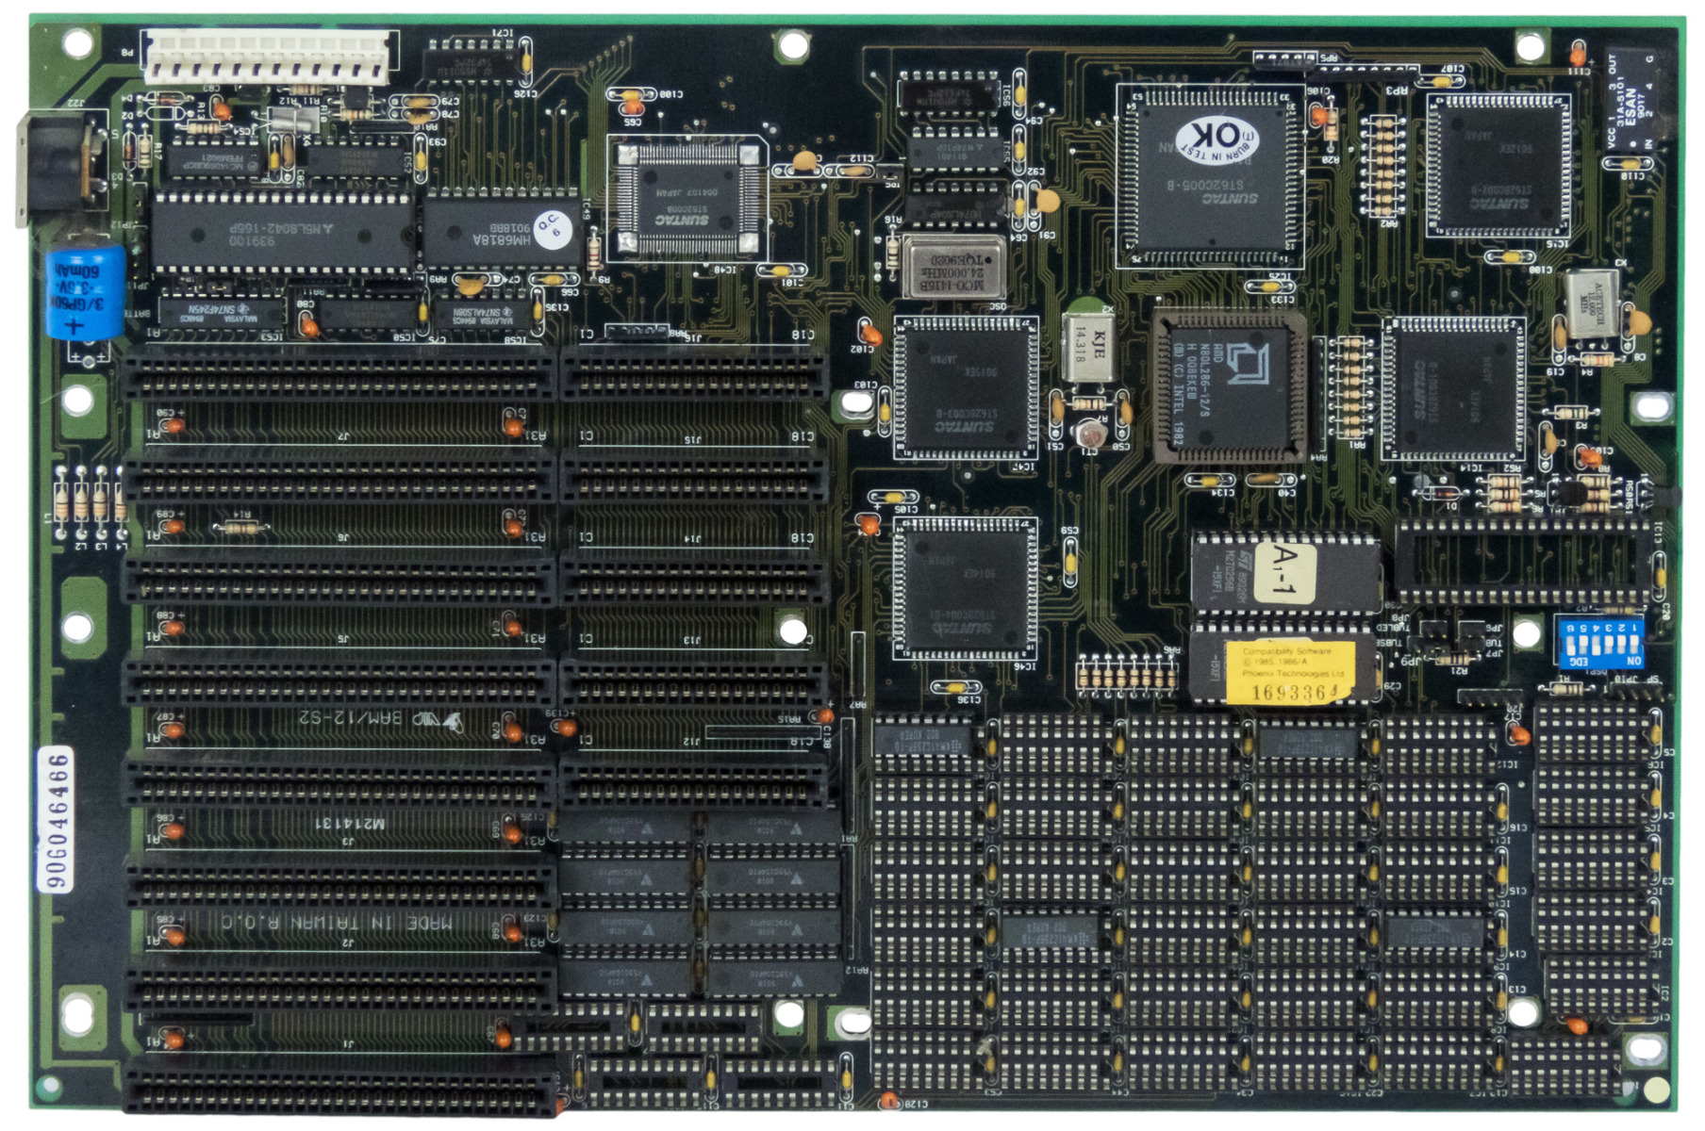The width and height of the screenshot is (1705, 1131).
Task: Click the M214131 silkscreen marking
Action: tap(349, 823)
